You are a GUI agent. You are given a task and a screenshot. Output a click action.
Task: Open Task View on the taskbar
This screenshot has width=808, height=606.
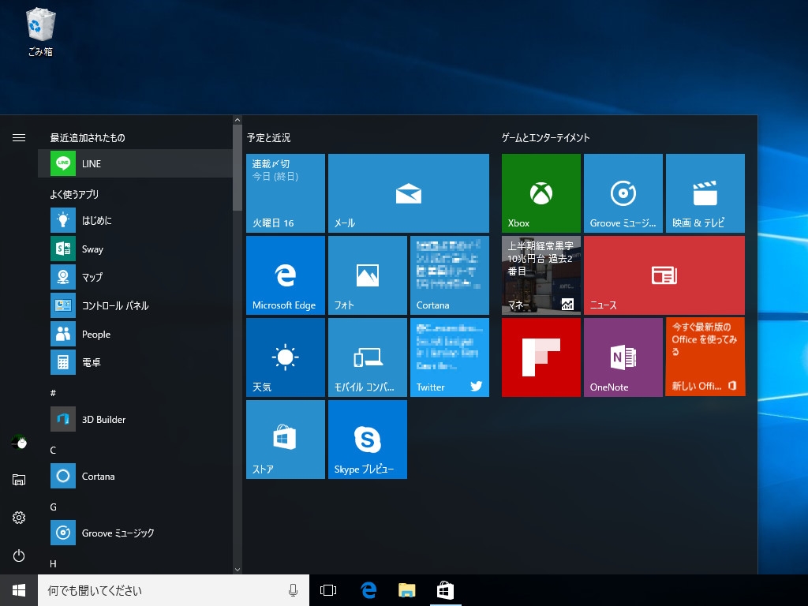[328, 590]
